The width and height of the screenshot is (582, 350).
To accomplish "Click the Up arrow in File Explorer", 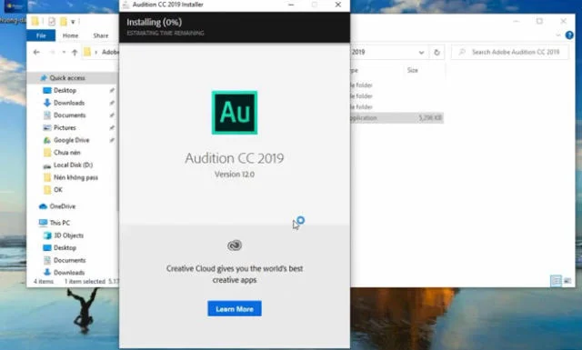I will 75,53.
